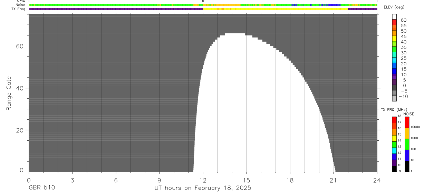Screen dimensions: 424x195
Task: Click the '-10' value in ELEV legend
Action: 403,96
